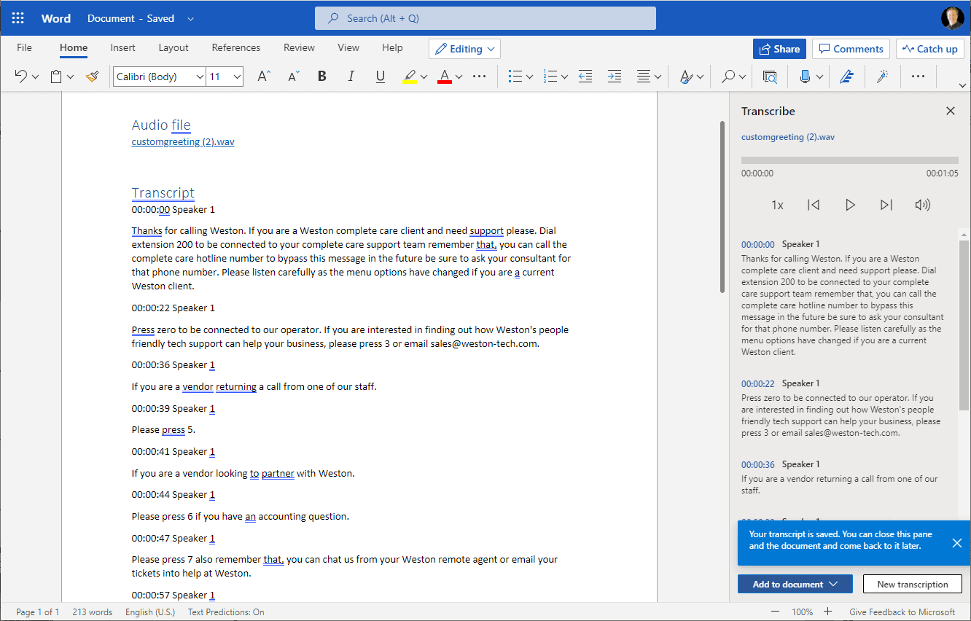Open customgreeting (2).wav link in document
Viewport: 971px width, 621px height.
coord(183,141)
